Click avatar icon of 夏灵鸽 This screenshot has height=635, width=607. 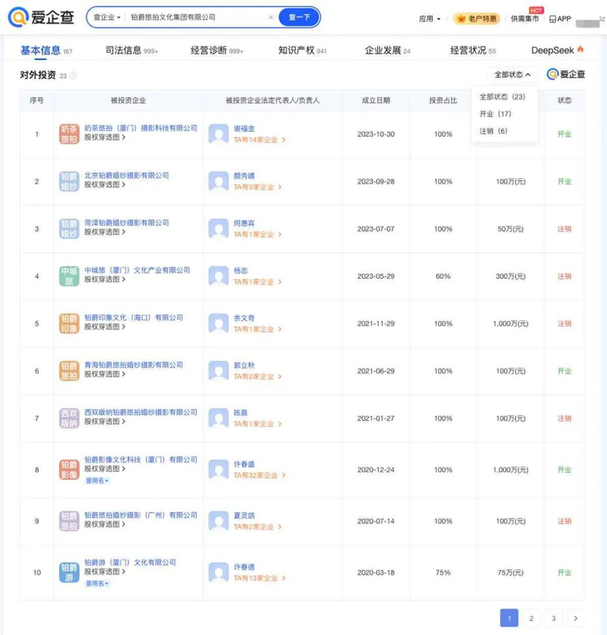tap(219, 522)
